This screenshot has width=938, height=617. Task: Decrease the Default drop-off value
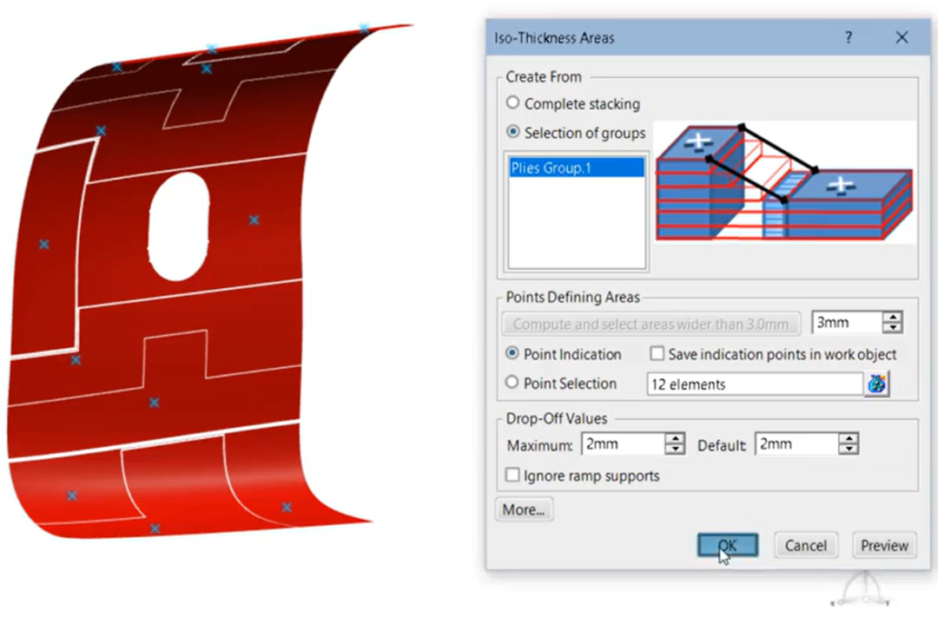(x=849, y=449)
